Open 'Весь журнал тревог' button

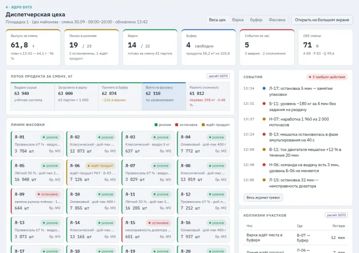263,197
